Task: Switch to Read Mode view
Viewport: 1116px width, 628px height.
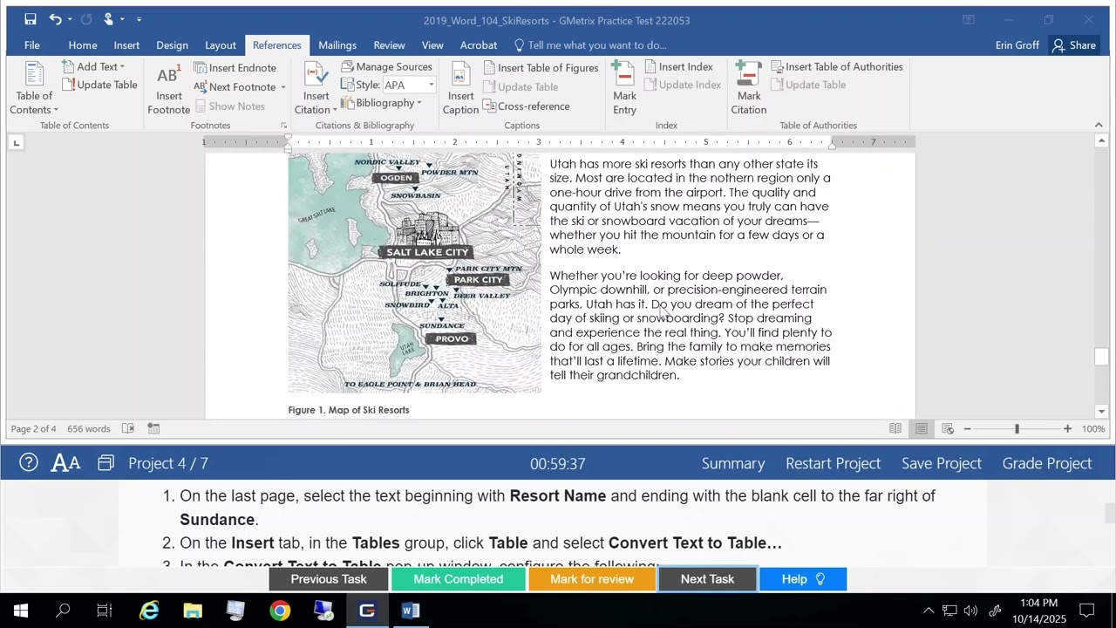Action: pyautogui.click(x=895, y=428)
